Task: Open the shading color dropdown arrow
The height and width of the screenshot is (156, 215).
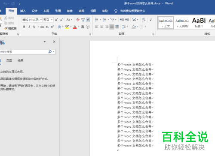Action: pos(138,27)
